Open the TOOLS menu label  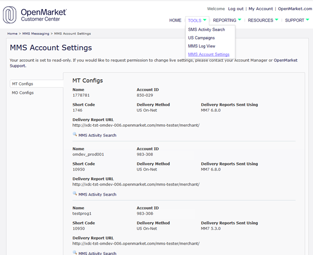click(x=195, y=21)
